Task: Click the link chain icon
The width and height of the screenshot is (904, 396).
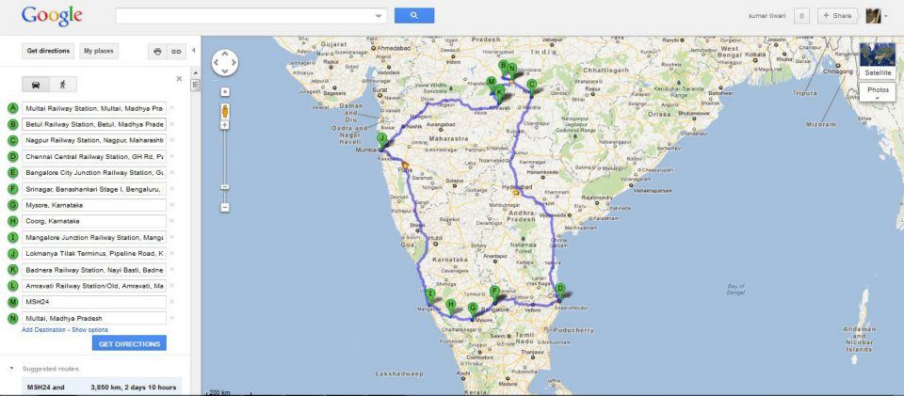Action: (176, 51)
